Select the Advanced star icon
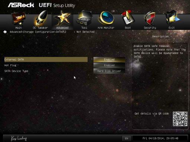Screen dimensions: 190x142 (x=63, y=18)
